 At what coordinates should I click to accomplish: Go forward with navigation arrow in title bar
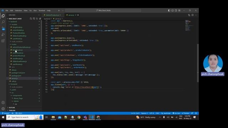(63, 10)
